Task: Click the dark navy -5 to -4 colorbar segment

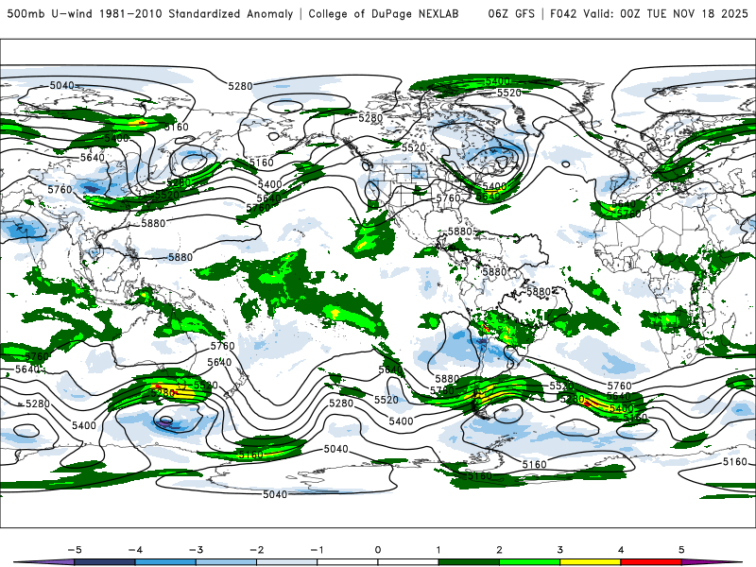Action: pyautogui.click(x=105, y=562)
